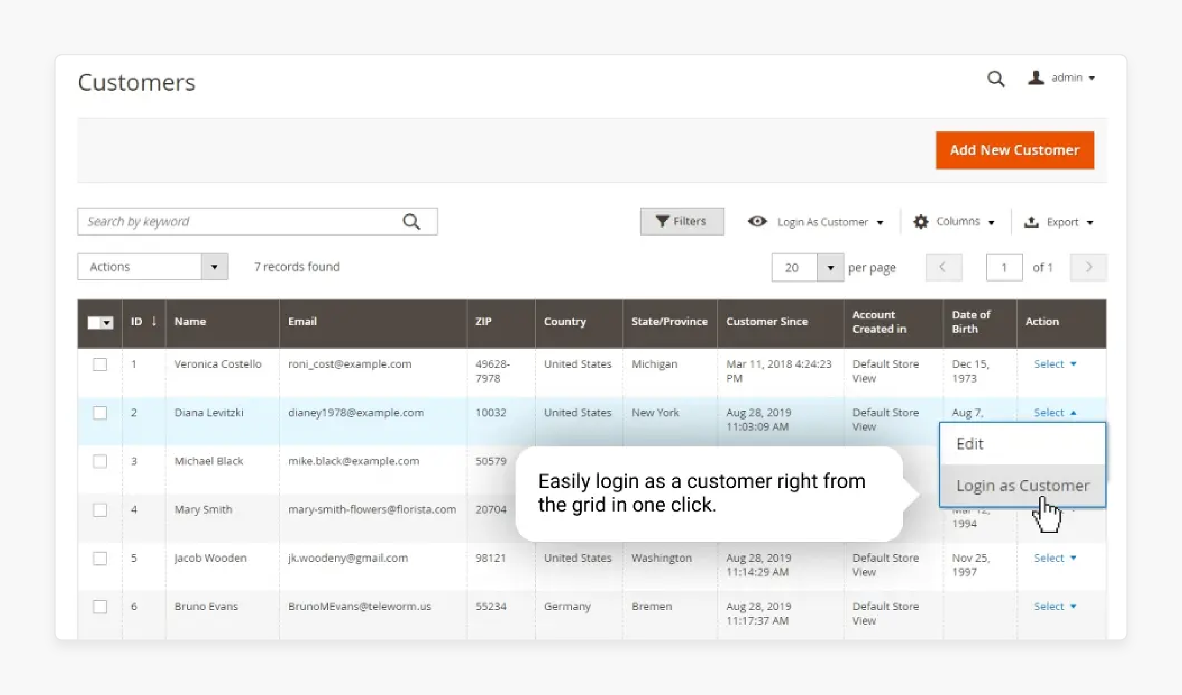Click email roni_cost@example.com
This screenshot has width=1182, height=695.
pos(349,364)
